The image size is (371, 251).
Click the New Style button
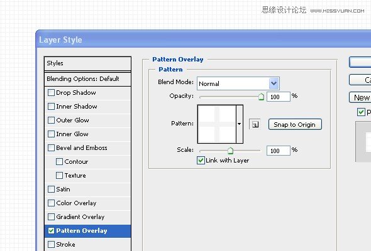360,97
